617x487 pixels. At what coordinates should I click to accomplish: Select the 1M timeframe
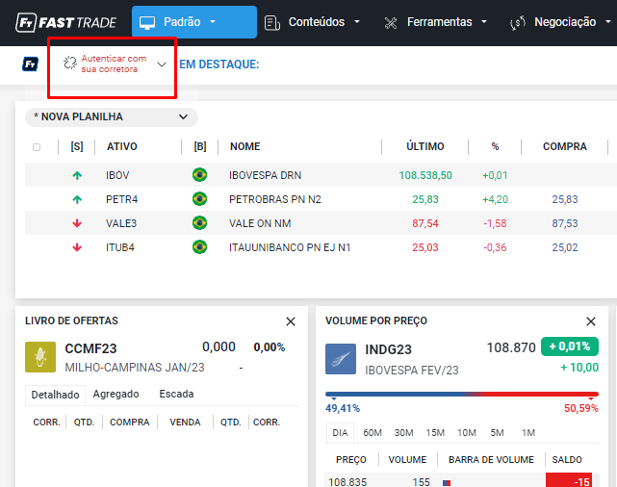(528, 433)
